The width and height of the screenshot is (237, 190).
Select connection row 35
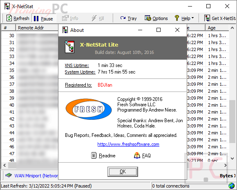pos(30,70)
